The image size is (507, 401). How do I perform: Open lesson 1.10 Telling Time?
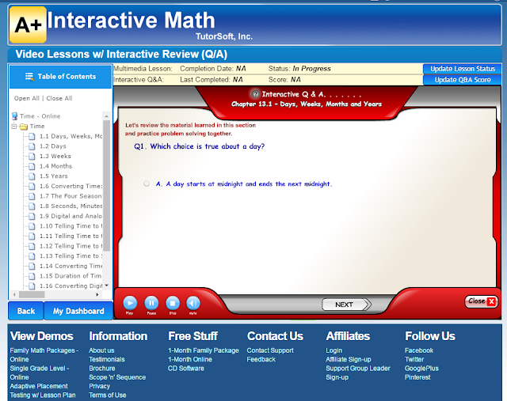tap(71, 226)
